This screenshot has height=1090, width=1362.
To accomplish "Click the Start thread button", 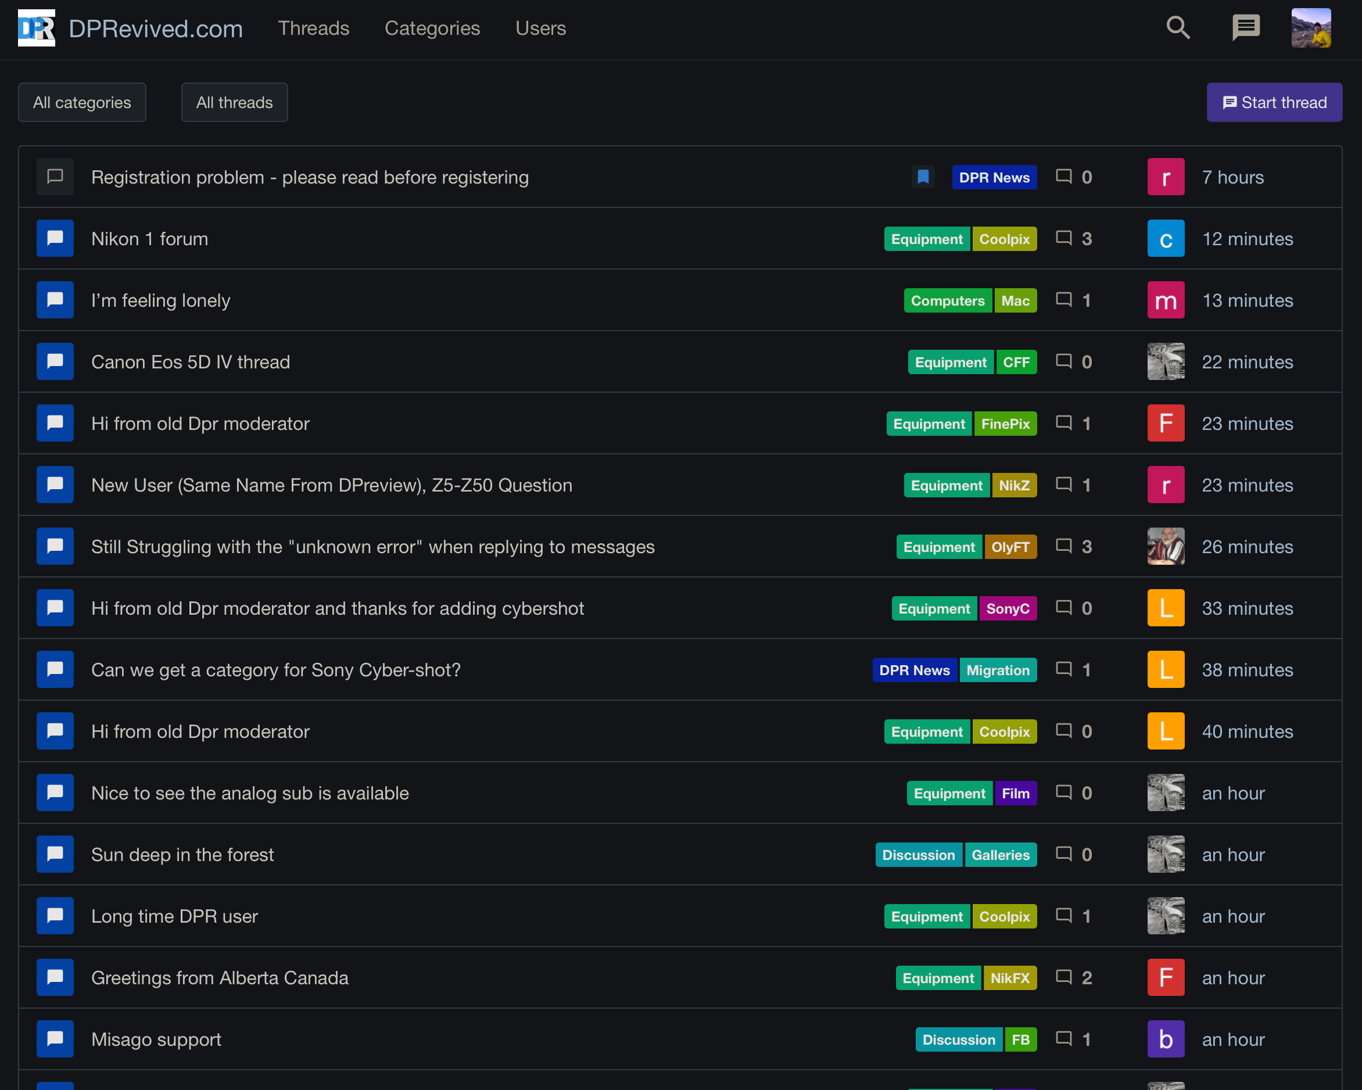I will coord(1274,102).
